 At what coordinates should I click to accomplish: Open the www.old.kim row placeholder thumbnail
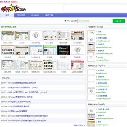(x=91, y=91)
